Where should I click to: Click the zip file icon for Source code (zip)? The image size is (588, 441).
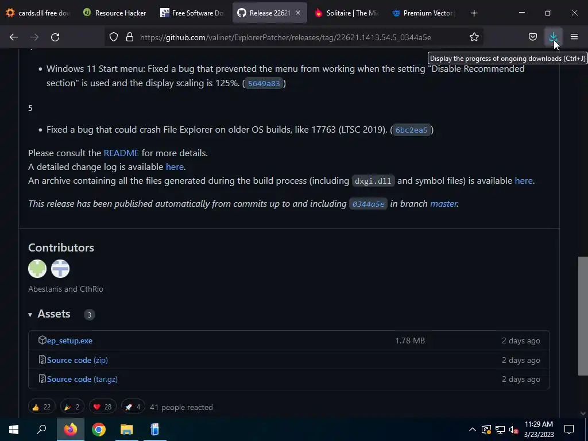42,359
